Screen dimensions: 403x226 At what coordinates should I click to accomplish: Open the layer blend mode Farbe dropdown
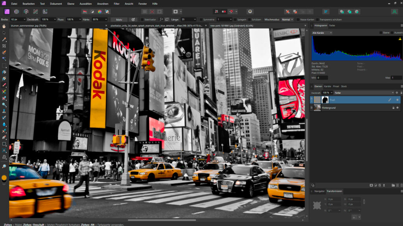coord(364,93)
